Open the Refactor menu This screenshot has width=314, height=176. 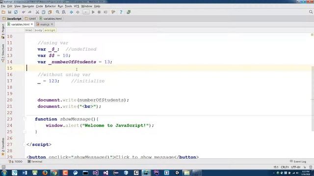pyautogui.click(x=50, y=6)
